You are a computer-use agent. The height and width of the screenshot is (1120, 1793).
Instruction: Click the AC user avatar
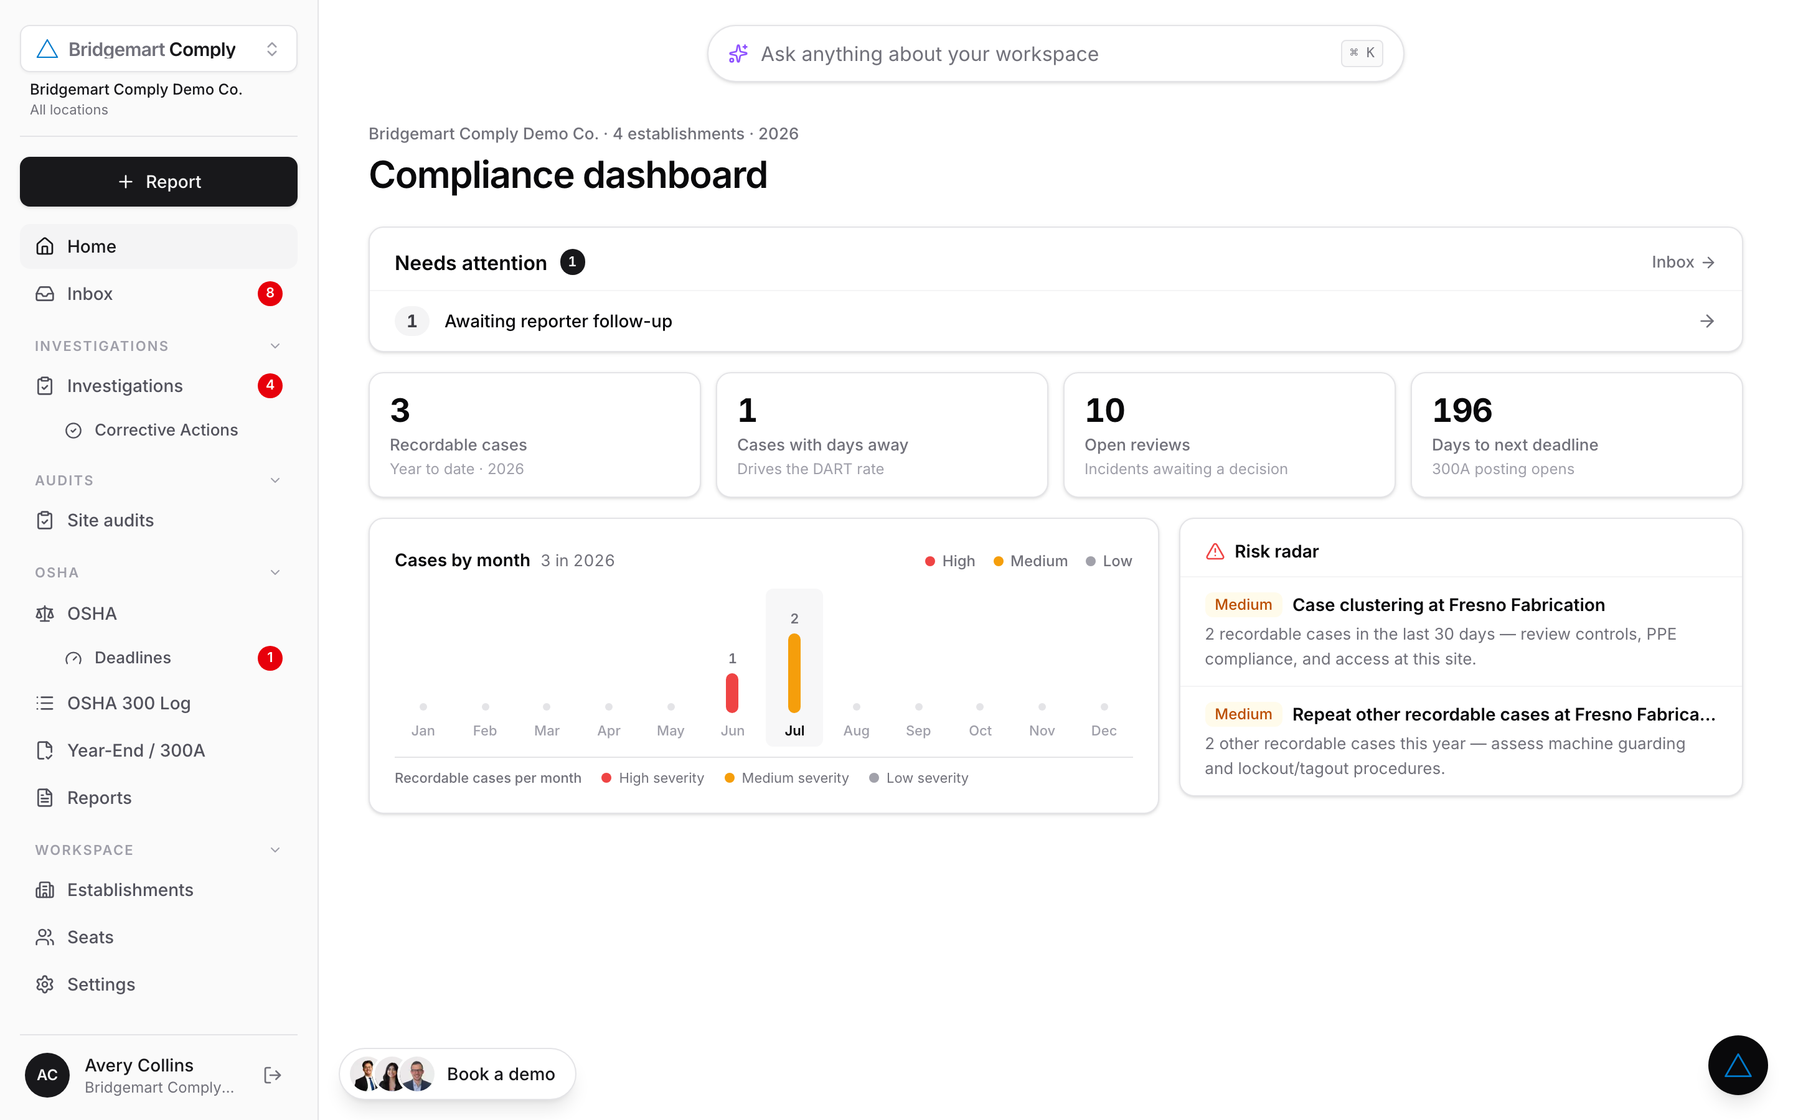(47, 1075)
